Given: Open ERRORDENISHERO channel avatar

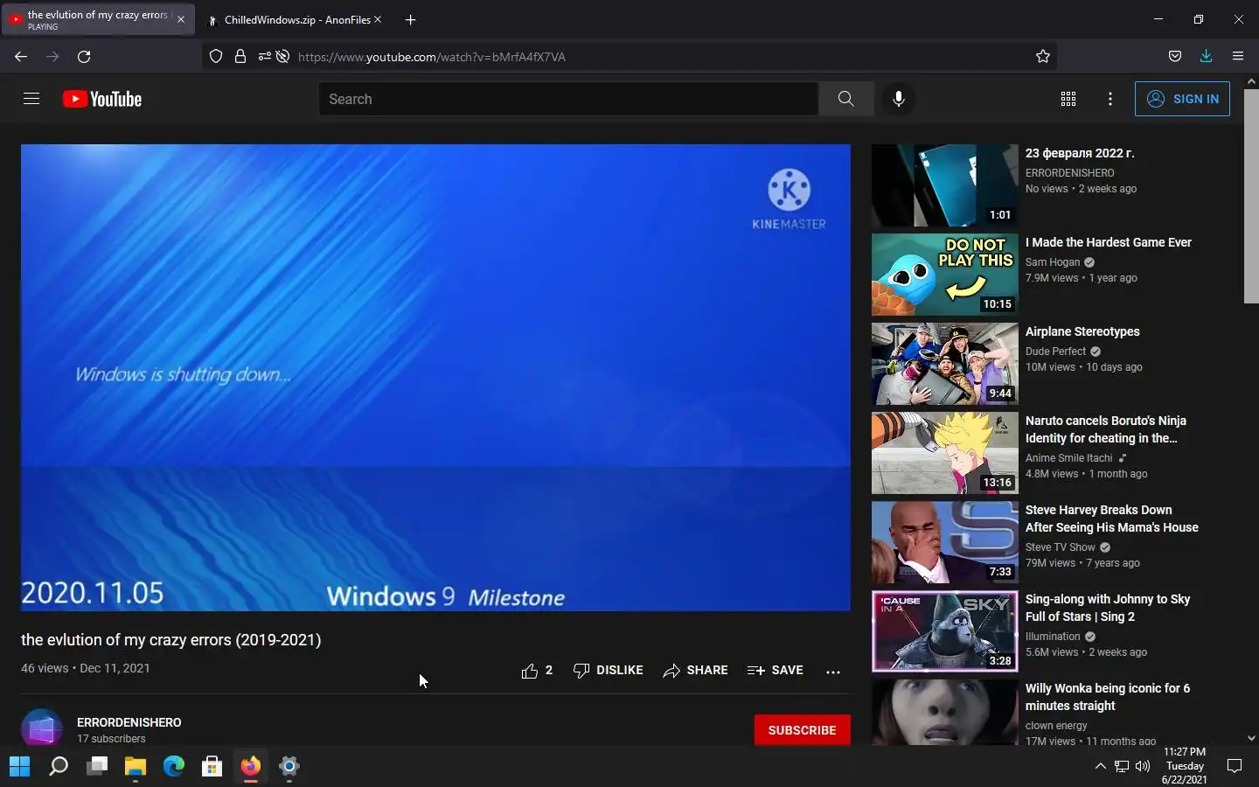Looking at the screenshot, I should point(41,728).
